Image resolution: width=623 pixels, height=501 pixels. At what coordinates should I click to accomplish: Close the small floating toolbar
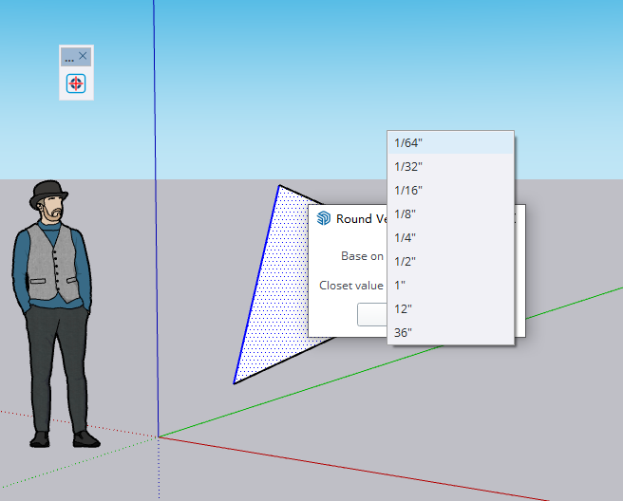click(x=83, y=56)
